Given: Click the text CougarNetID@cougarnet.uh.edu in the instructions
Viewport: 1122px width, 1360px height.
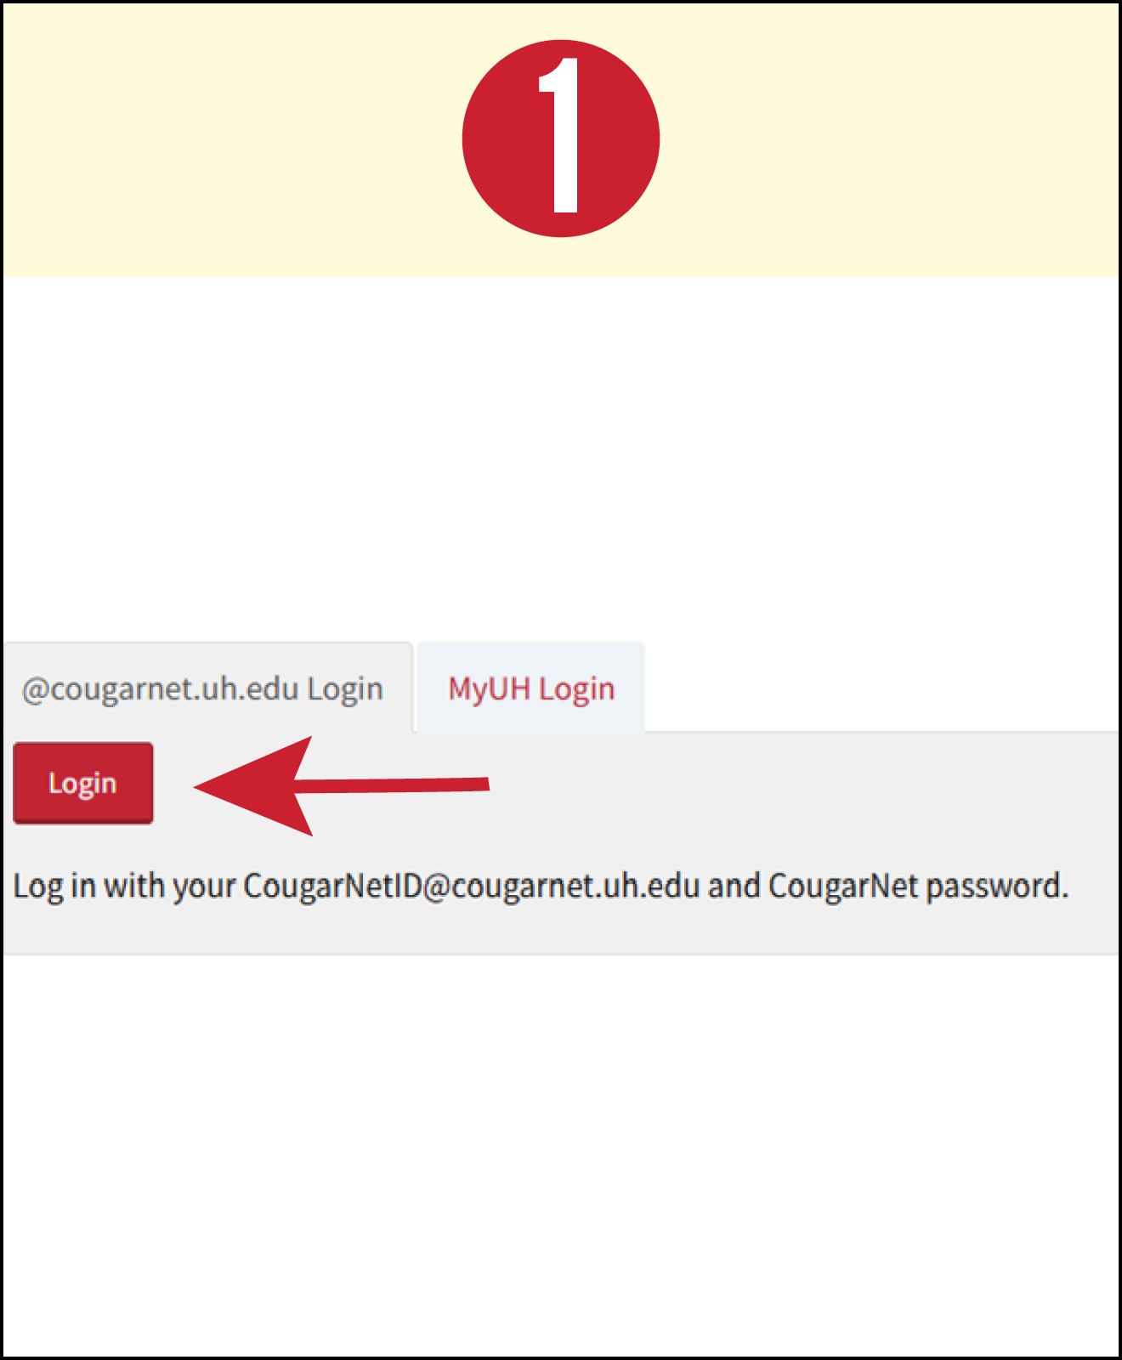Looking at the screenshot, I should coord(471,886).
